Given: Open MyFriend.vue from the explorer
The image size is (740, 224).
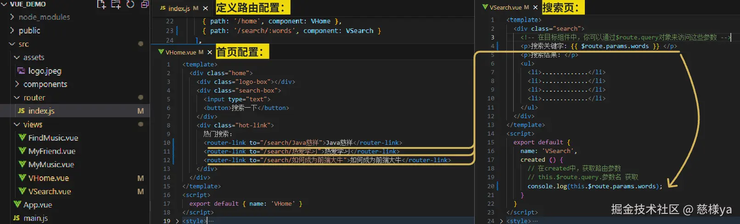Looking at the screenshot, I should pyautogui.click(x=52, y=151).
